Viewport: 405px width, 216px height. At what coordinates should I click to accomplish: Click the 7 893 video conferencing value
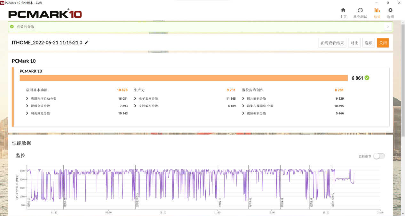(124, 106)
